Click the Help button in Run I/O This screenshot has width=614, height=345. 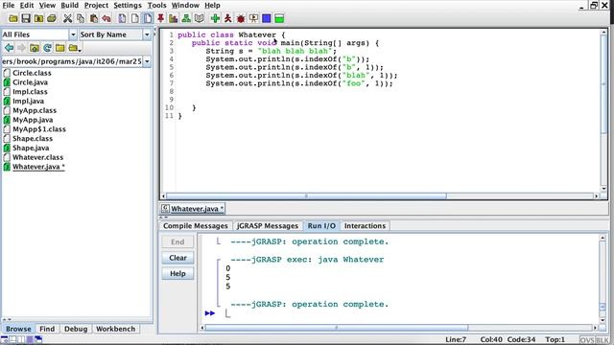177,273
